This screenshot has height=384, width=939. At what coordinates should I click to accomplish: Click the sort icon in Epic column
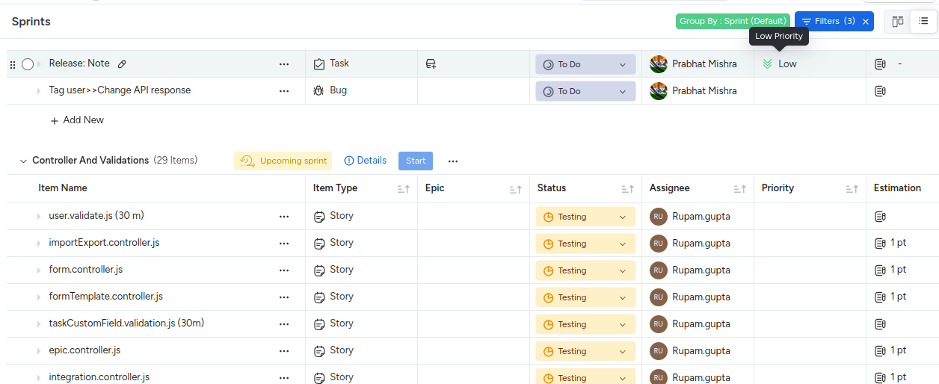pyautogui.click(x=515, y=190)
